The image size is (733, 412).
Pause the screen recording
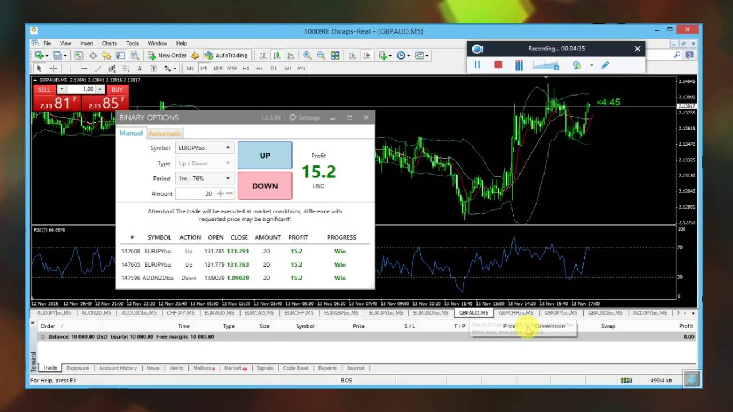477,65
